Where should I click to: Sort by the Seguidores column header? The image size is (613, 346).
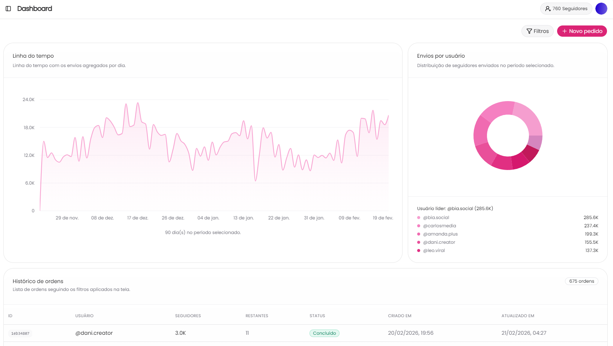[188, 316]
